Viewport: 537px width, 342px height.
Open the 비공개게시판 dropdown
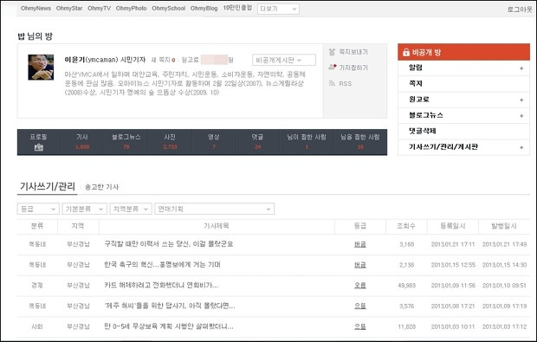coord(284,60)
